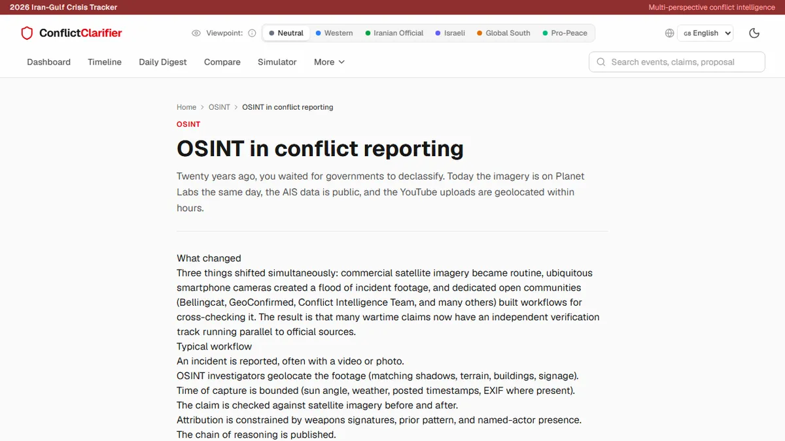Click the 'What changed' subheading
Image resolution: width=785 pixels, height=441 pixels.
(x=209, y=258)
